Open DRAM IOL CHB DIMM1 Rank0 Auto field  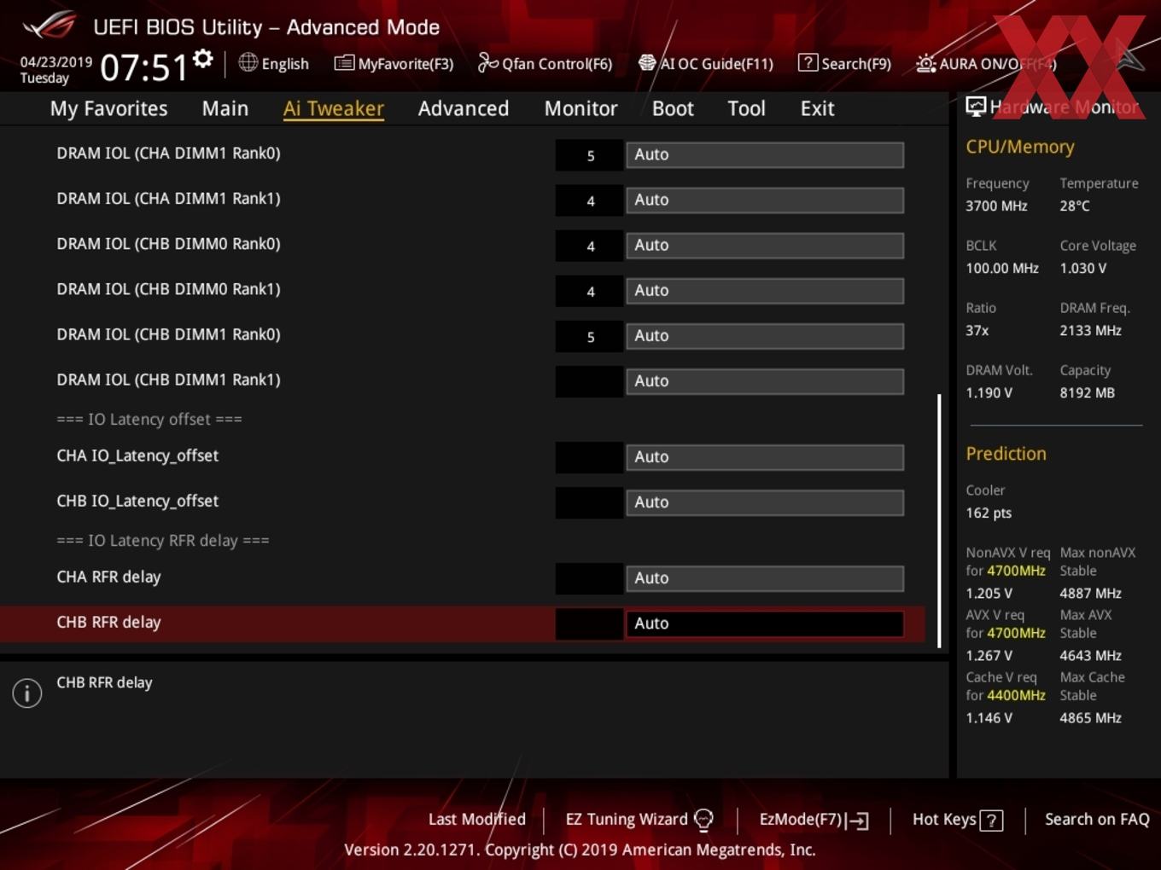point(765,335)
